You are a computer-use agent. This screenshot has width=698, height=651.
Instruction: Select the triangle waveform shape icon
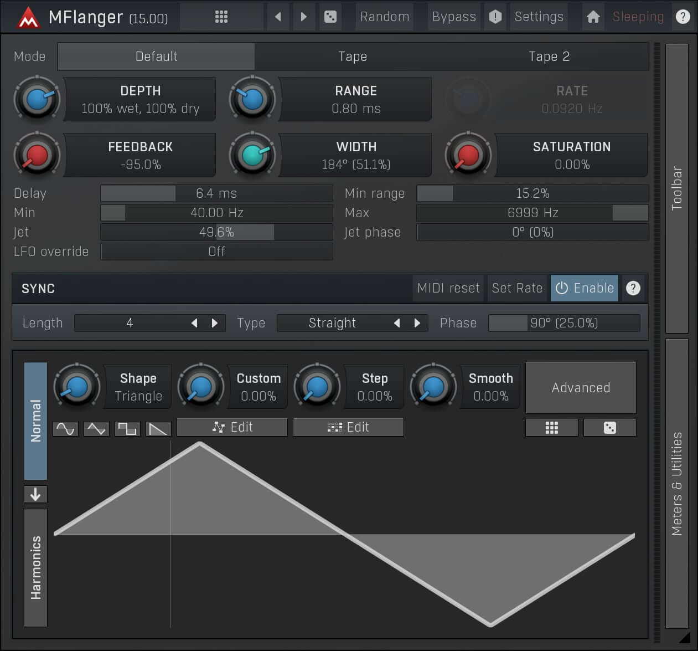pos(96,427)
